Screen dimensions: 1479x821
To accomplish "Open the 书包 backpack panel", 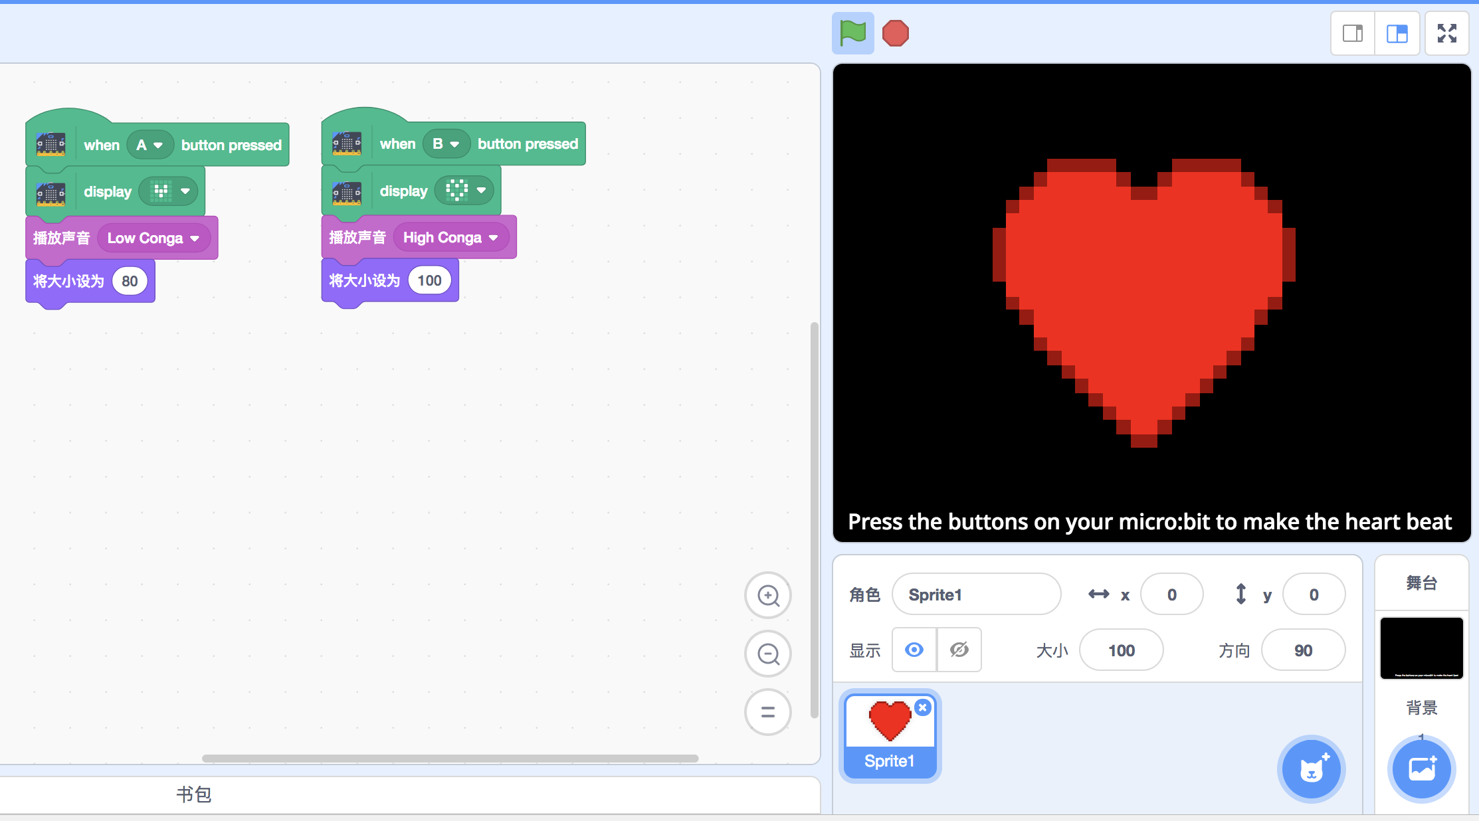I will 193,794.
